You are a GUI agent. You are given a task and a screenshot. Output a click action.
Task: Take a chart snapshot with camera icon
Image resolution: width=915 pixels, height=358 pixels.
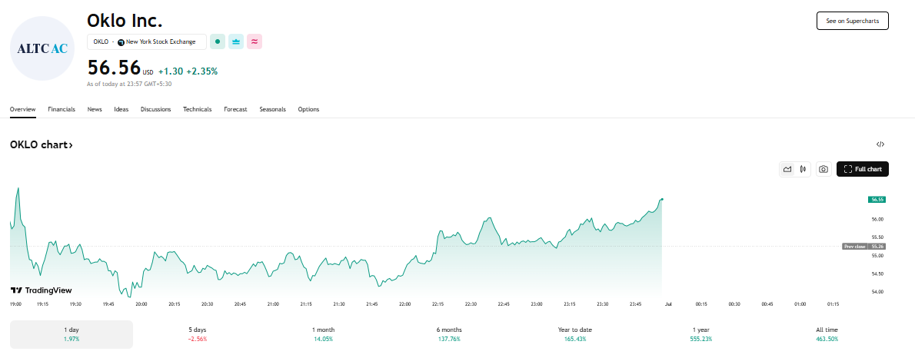click(x=823, y=169)
